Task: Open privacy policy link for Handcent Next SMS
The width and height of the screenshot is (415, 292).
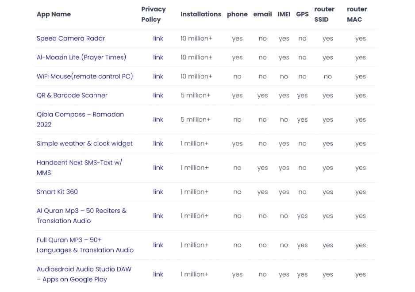Action: [x=158, y=168]
